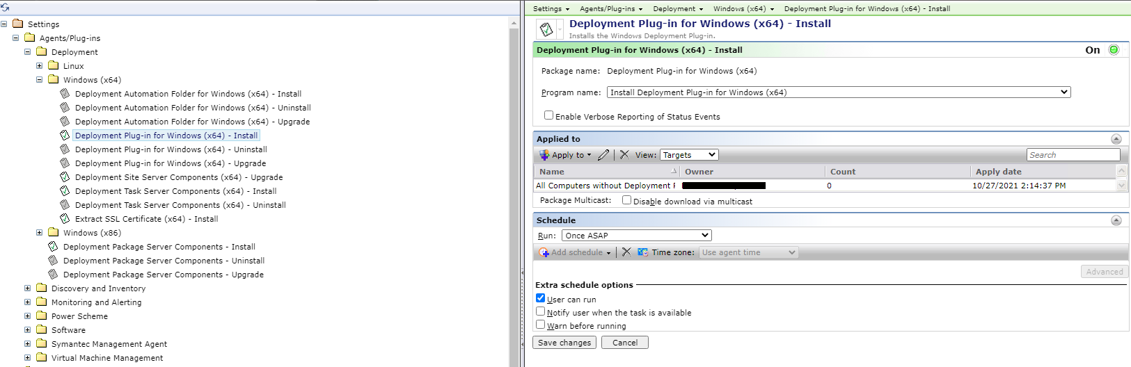Screen dimensions: 1131x367
Task: Click the Time zone icon
Action: click(x=643, y=252)
